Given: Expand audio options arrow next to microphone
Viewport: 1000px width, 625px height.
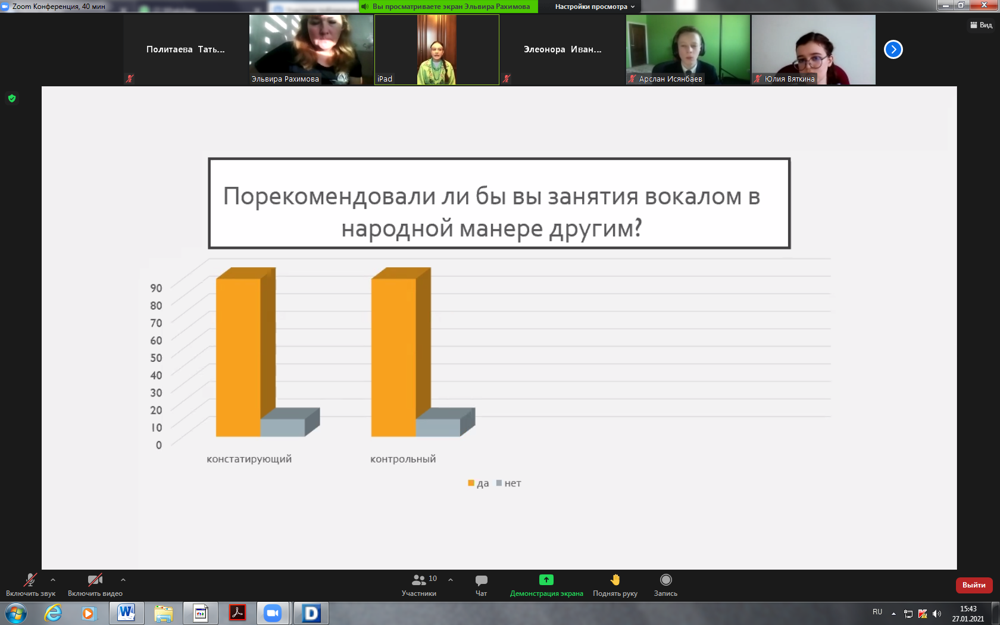Looking at the screenshot, I should [53, 580].
